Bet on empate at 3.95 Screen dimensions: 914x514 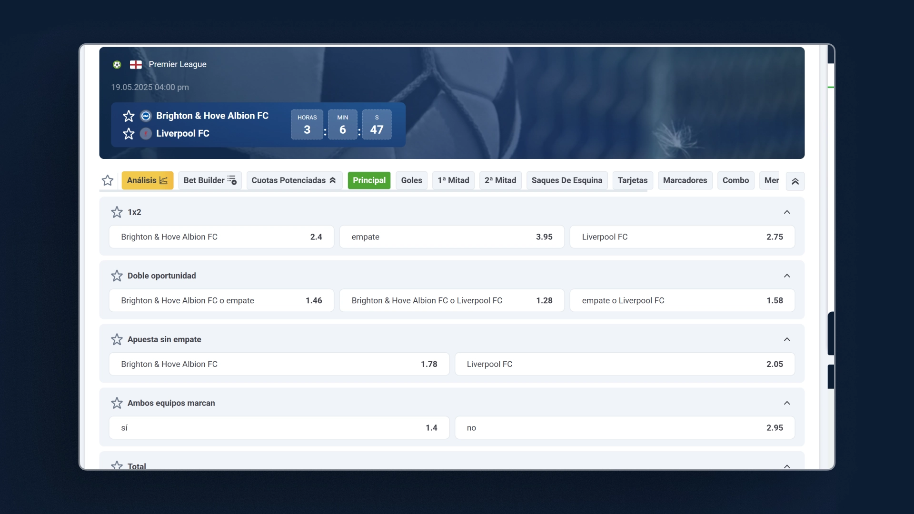coord(452,237)
